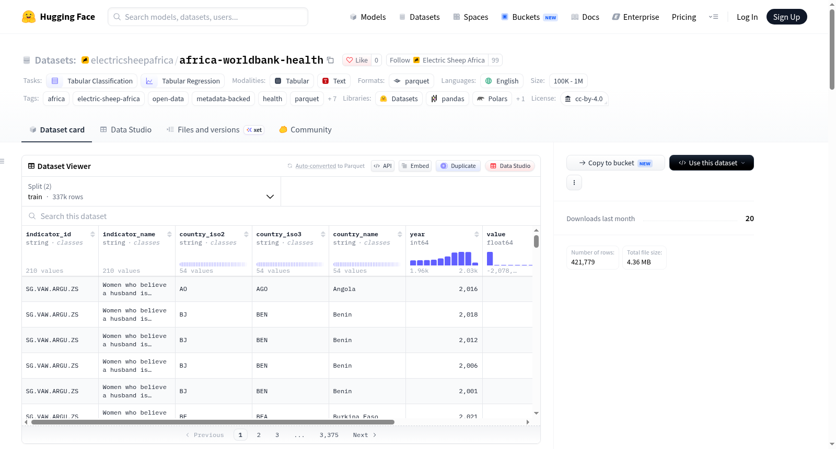Focus the top search models field

(x=208, y=17)
